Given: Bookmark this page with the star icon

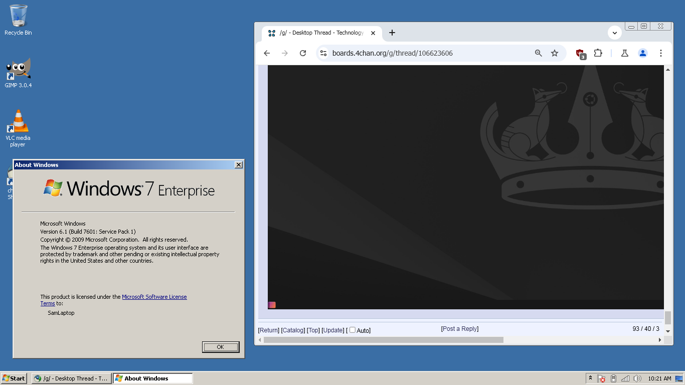Looking at the screenshot, I should tap(555, 53).
